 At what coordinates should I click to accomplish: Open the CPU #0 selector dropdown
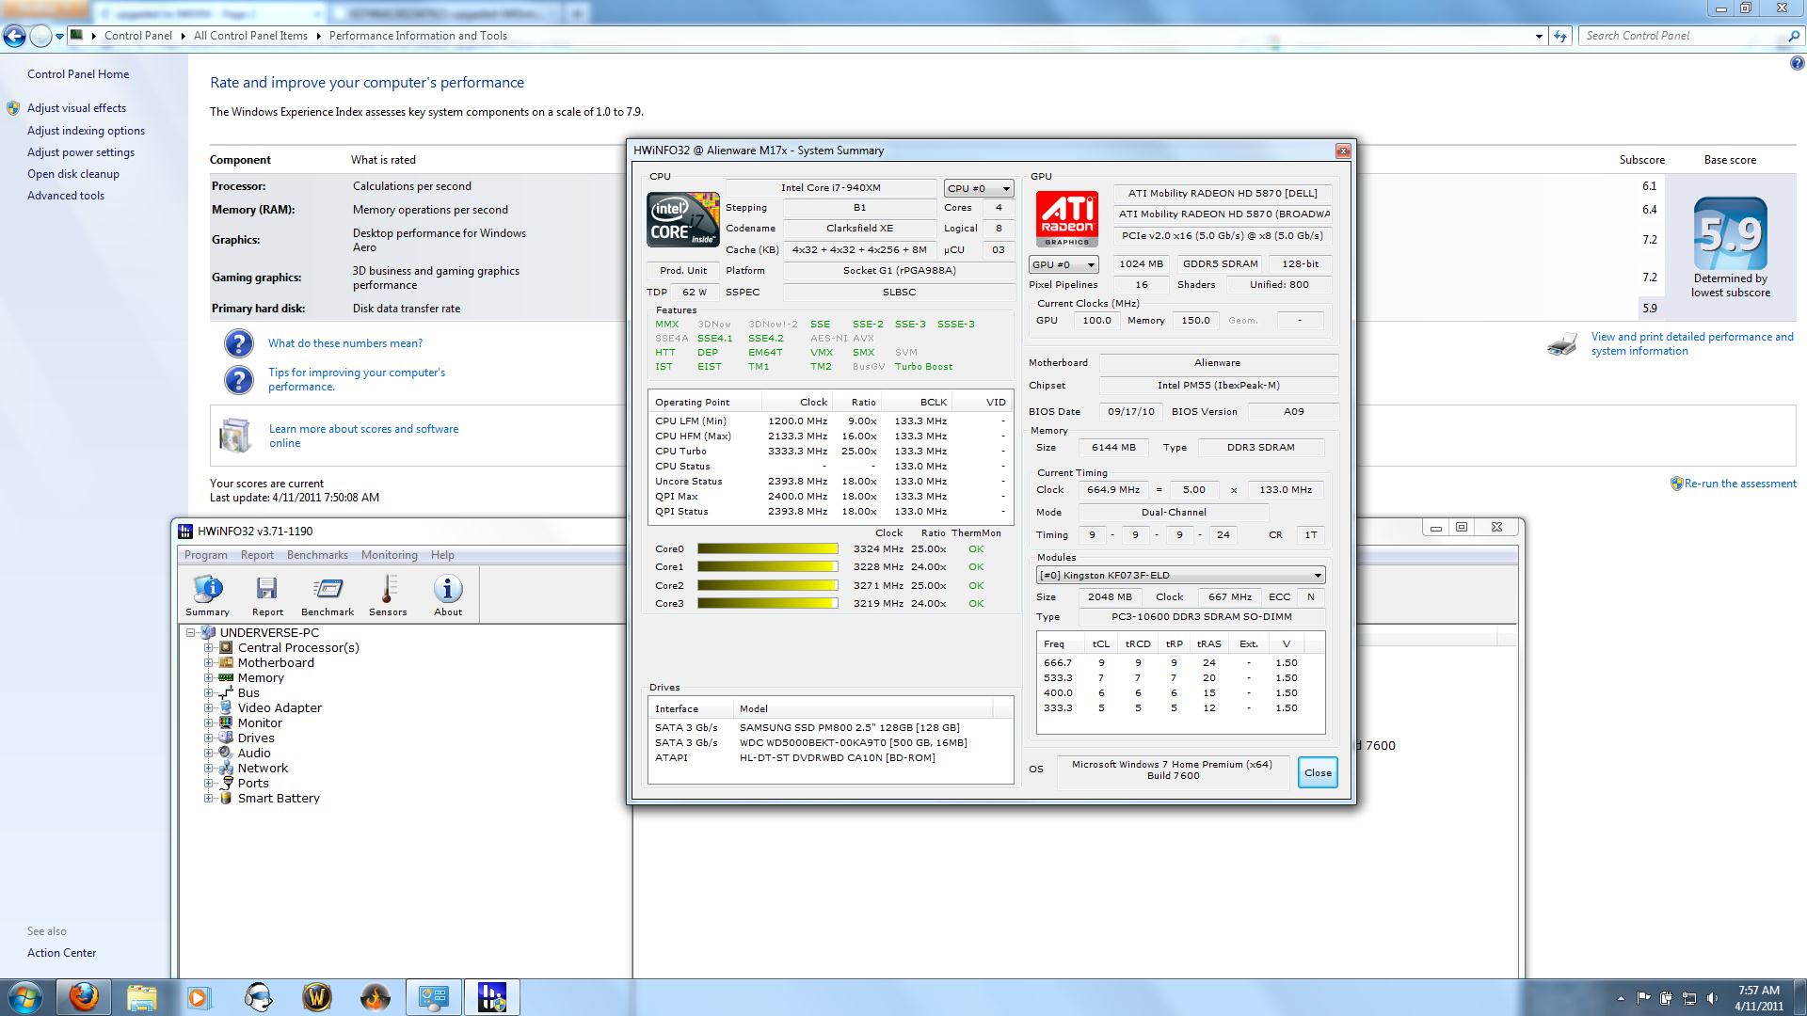[979, 188]
